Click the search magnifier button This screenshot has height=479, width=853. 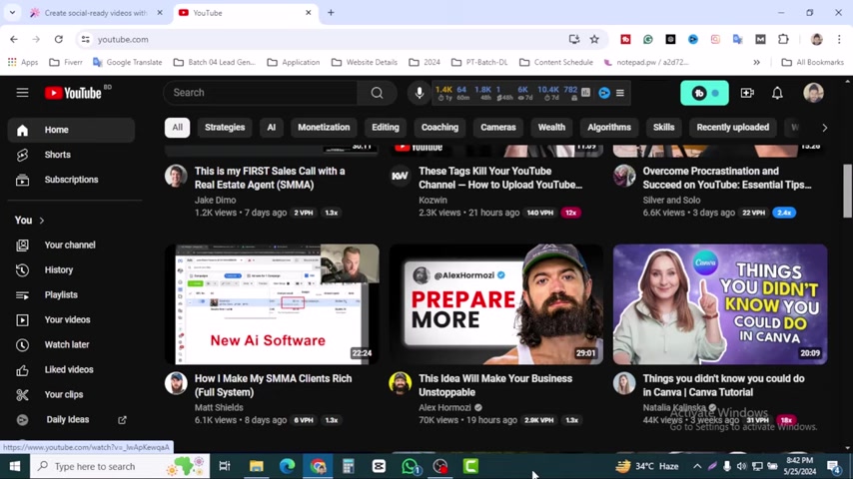tap(377, 93)
